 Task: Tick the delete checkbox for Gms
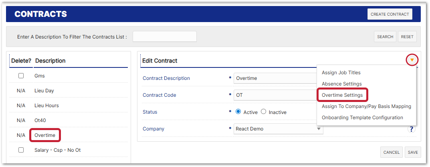pyautogui.click(x=21, y=76)
